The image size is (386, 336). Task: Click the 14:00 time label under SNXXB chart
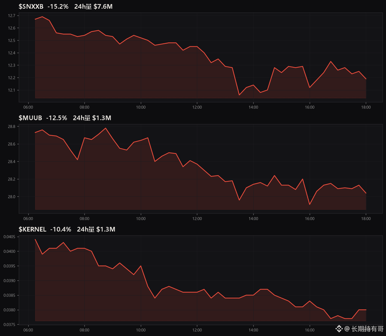point(253,107)
